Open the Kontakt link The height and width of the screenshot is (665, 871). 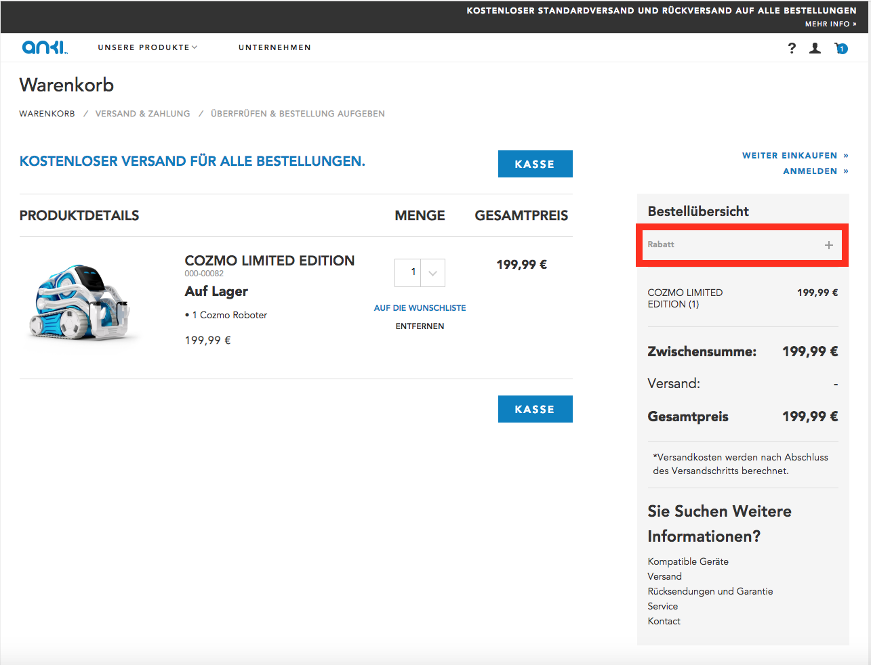point(664,621)
